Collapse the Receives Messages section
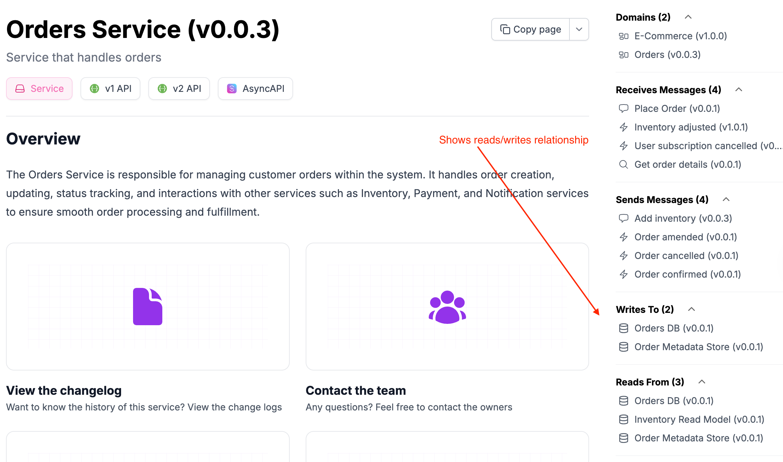Screen dimensions: 783x462 click(739, 90)
